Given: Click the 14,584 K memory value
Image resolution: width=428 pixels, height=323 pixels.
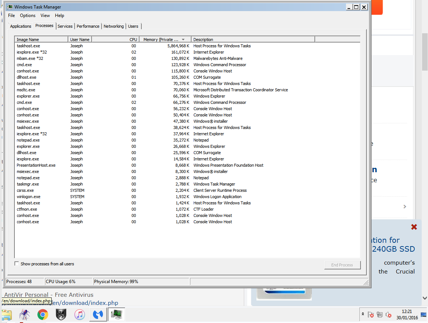Looking at the screenshot, I should (x=181, y=159).
